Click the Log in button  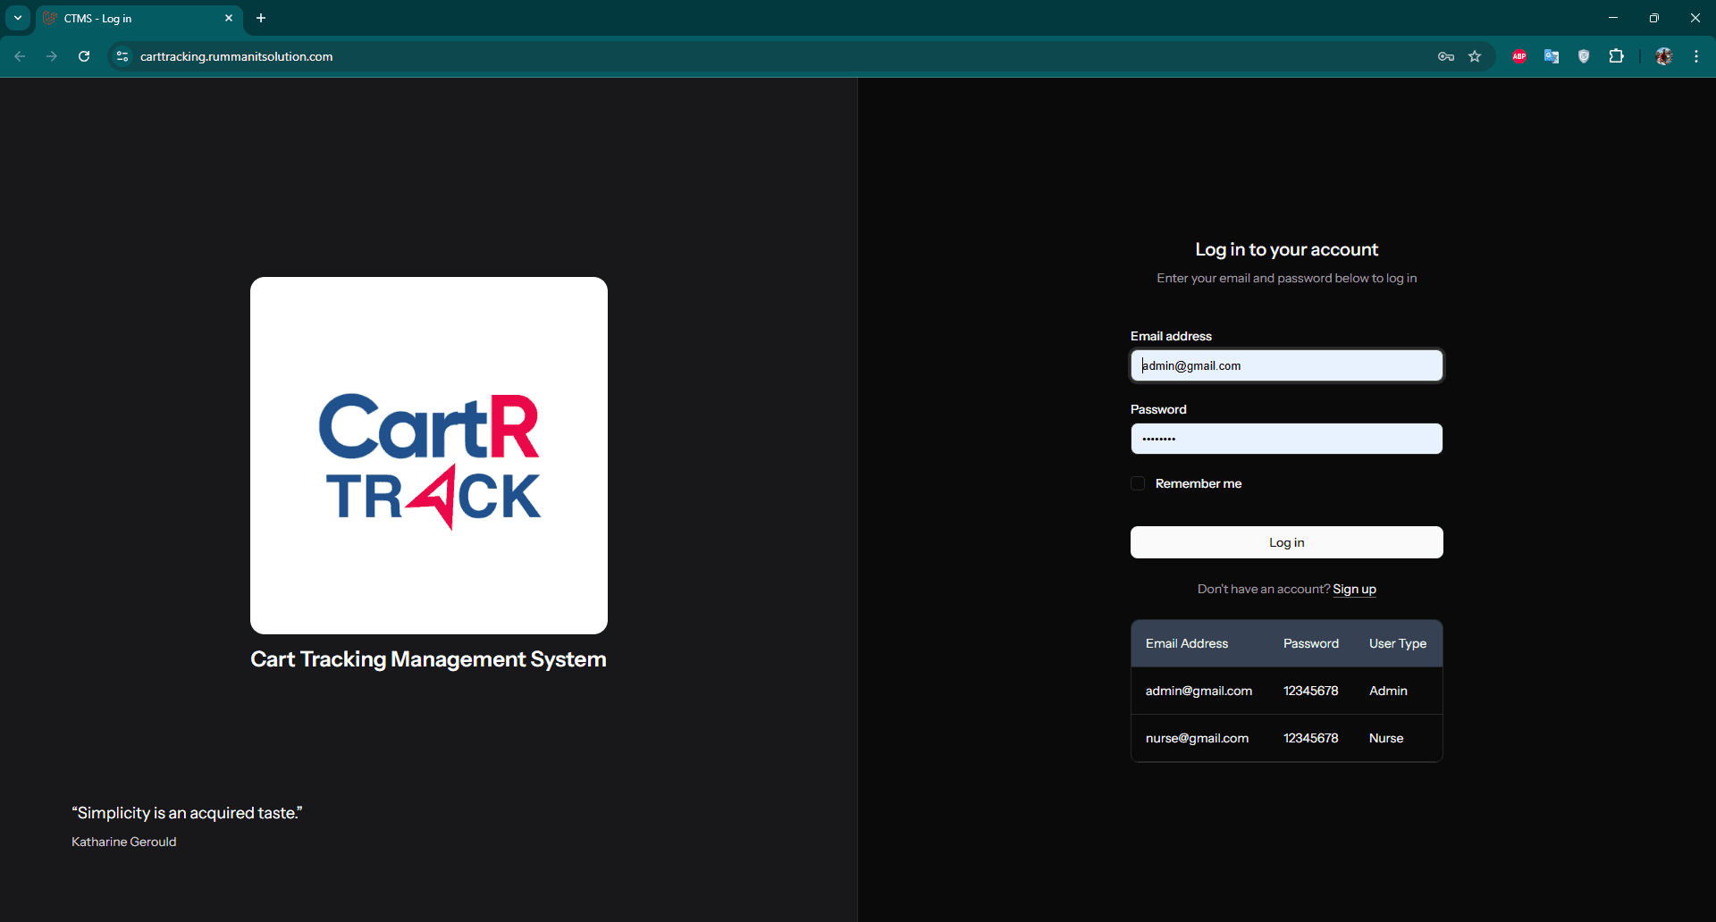click(x=1287, y=542)
